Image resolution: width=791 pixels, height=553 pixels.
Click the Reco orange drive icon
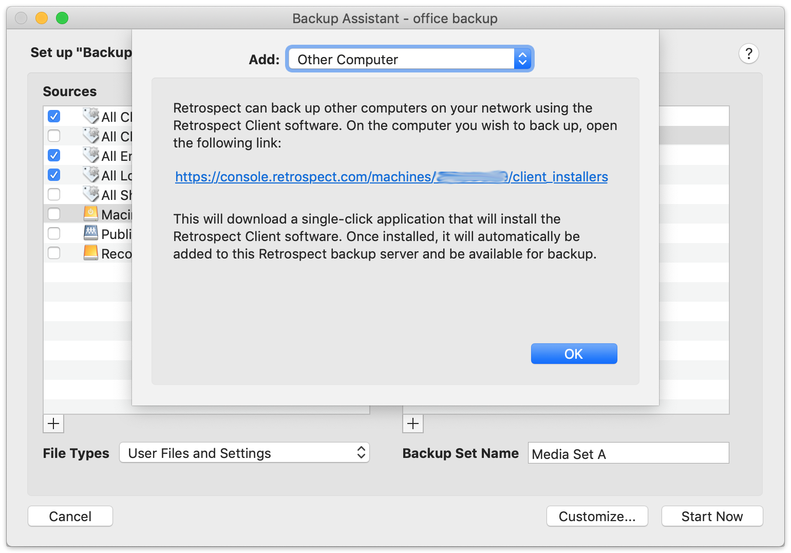tap(91, 252)
